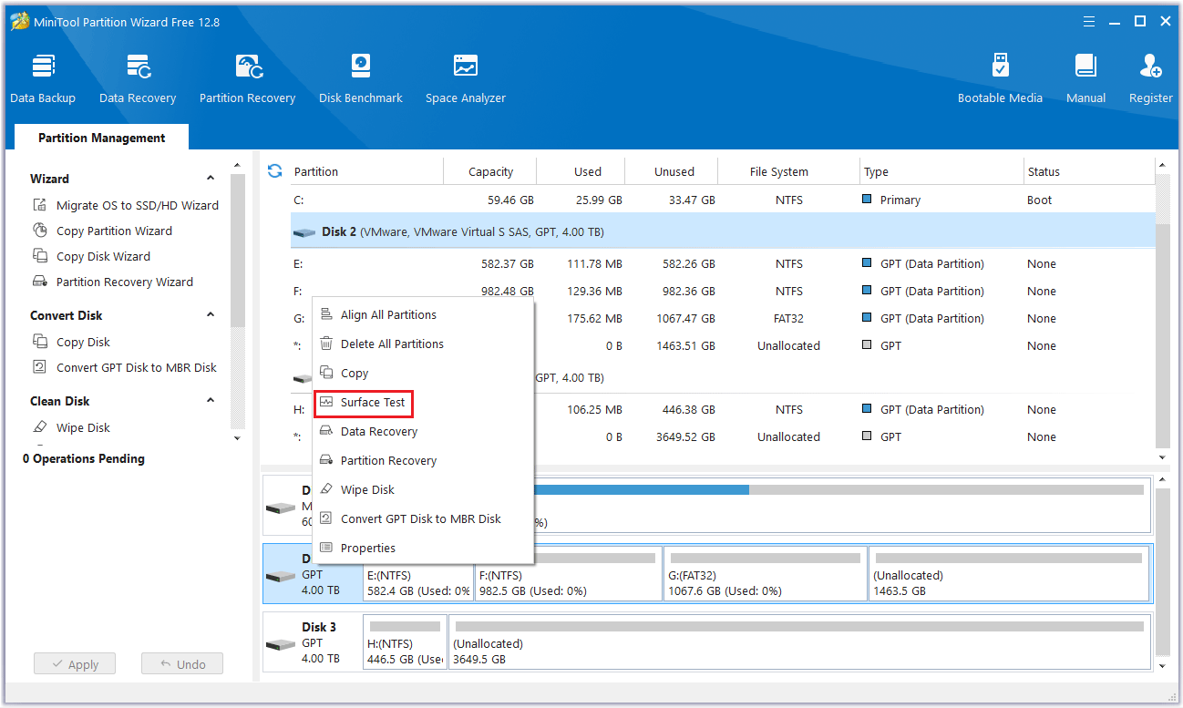Select the Disk 2 header row
The image size is (1183, 708).
[x=723, y=231]
